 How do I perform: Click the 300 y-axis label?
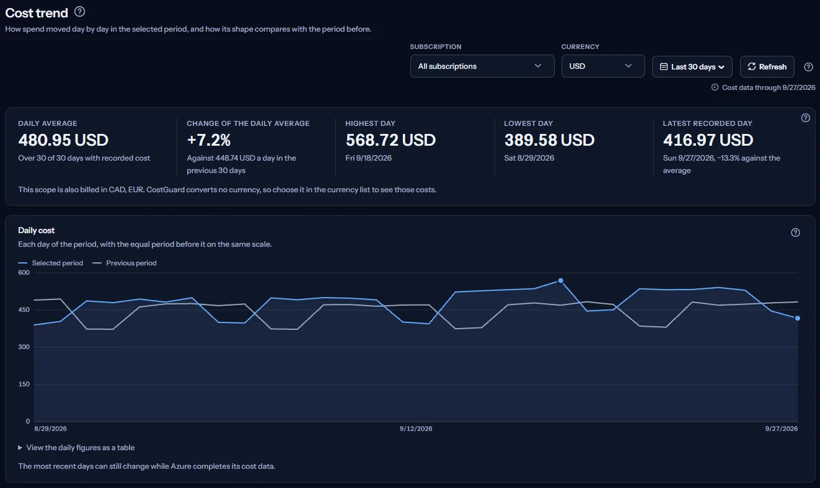pos(24,347)
